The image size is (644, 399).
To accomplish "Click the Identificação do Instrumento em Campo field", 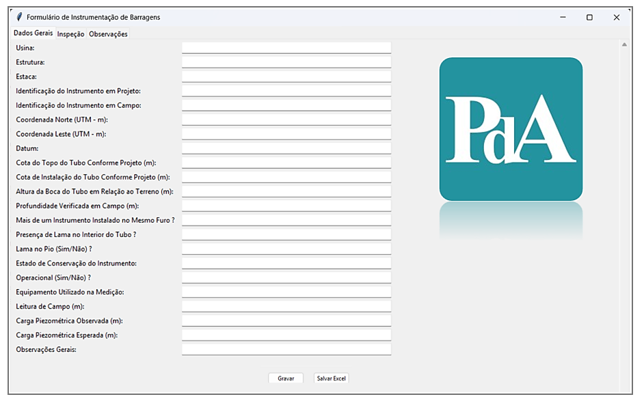I will (x=286, y=105).
